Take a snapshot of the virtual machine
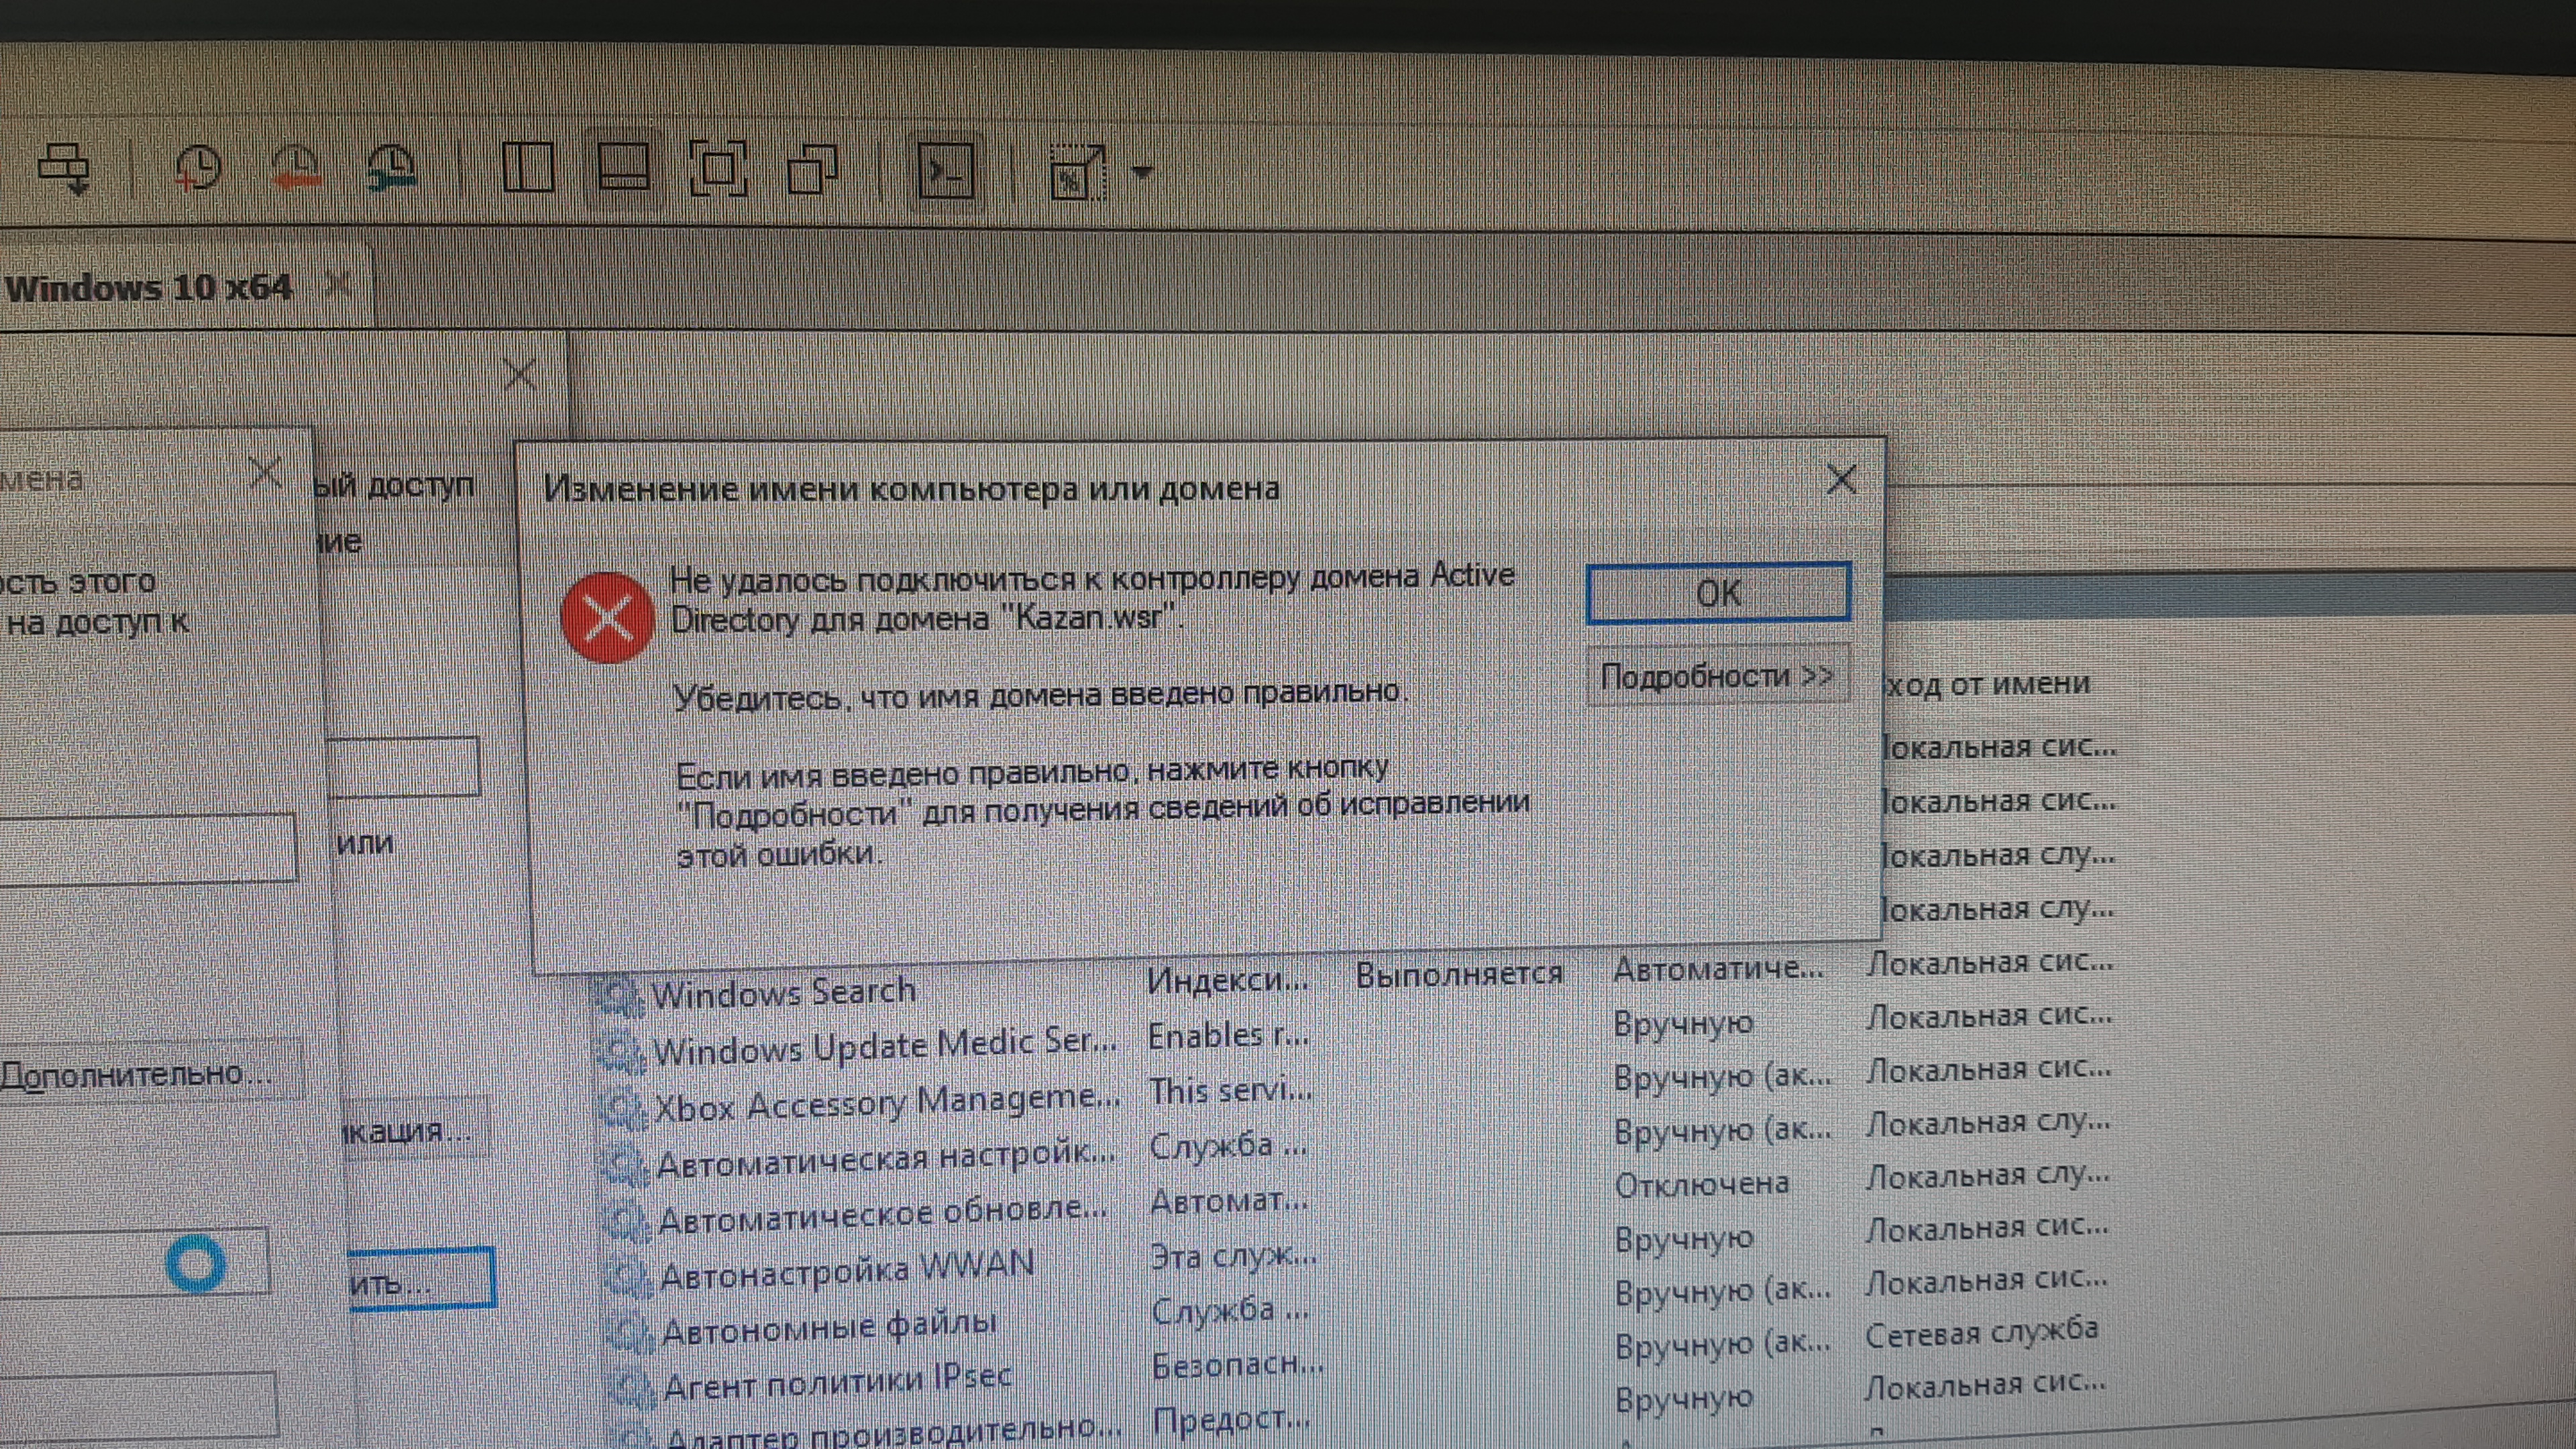2576x1449 pixels. pyautogui.click(x=198, y=167)
